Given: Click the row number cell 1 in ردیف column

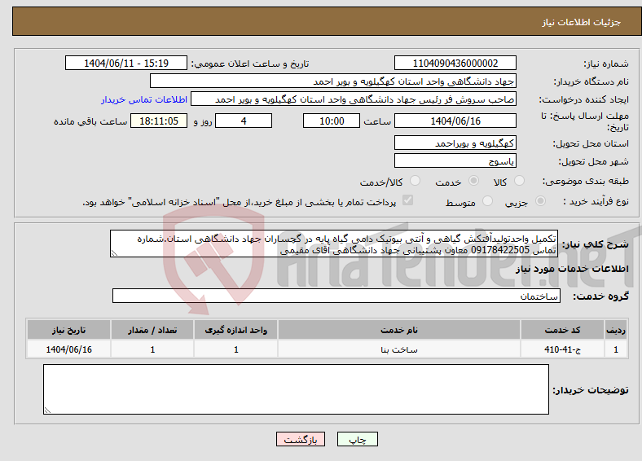Looking at the screenshot, I should point(616,349).
